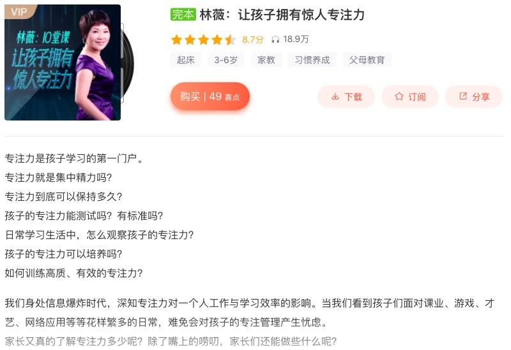Click the 18.9万 play count
The height and width of the screenshot is (350, 511).
[296, 40]
